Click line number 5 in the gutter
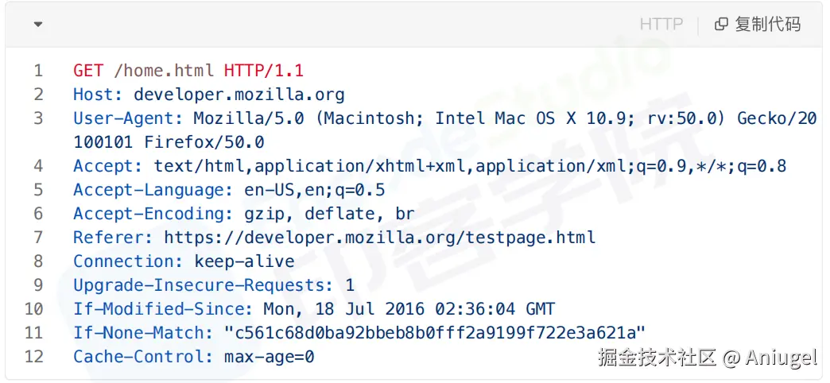 coord(38,190)
